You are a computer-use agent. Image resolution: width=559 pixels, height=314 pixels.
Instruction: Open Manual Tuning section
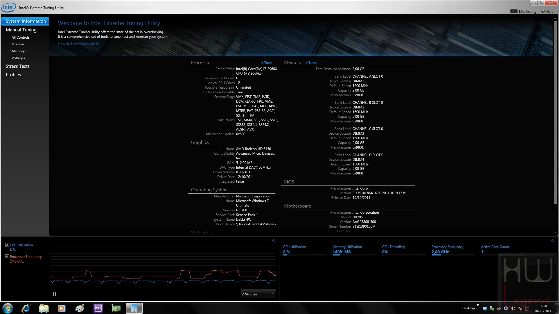(21, 30)
